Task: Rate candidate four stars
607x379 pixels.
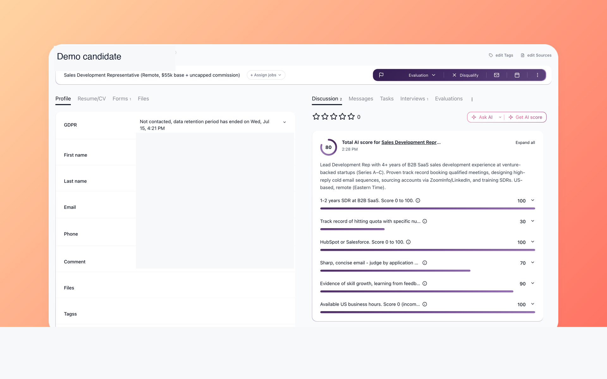Action: [342, 117]
